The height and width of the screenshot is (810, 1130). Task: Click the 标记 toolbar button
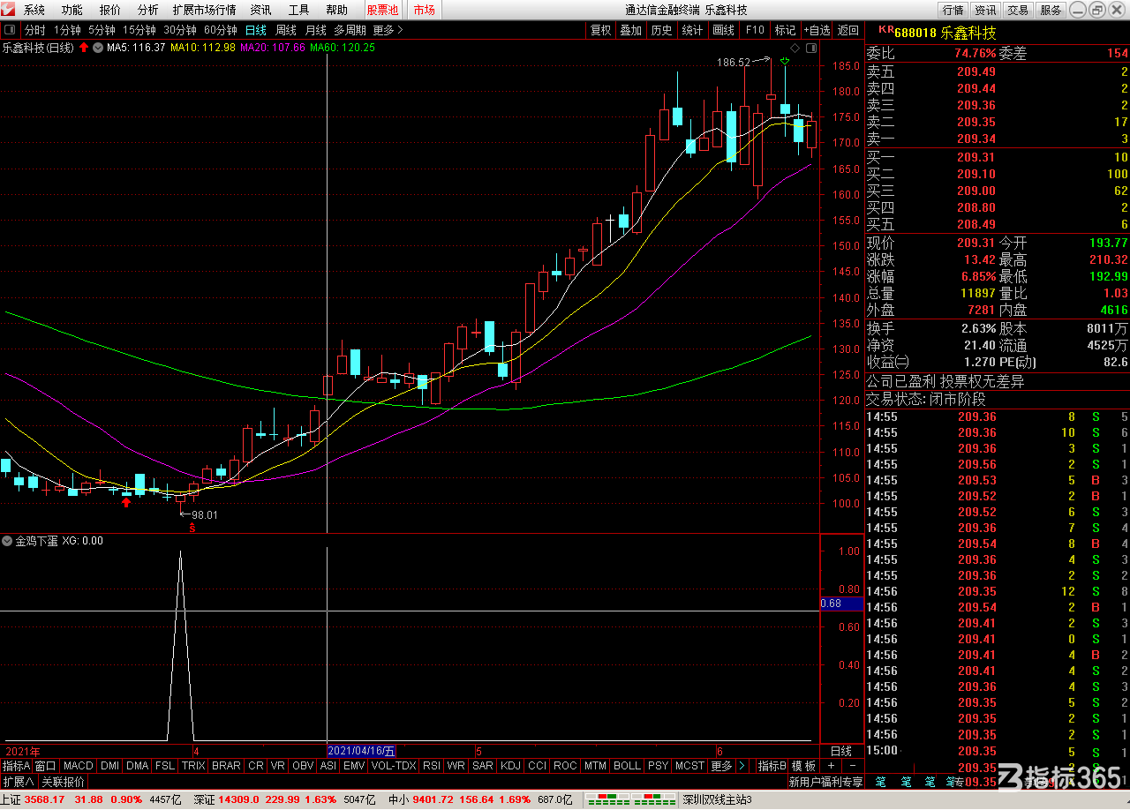coord(785,30)
